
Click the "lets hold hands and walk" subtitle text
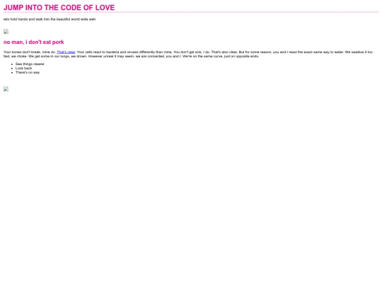50,19
